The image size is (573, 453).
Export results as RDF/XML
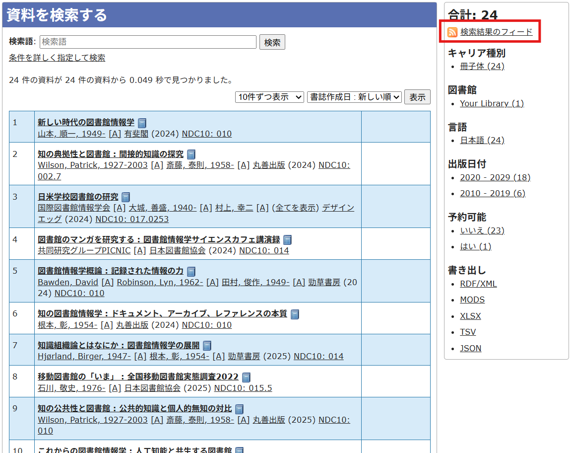[478, 284]
